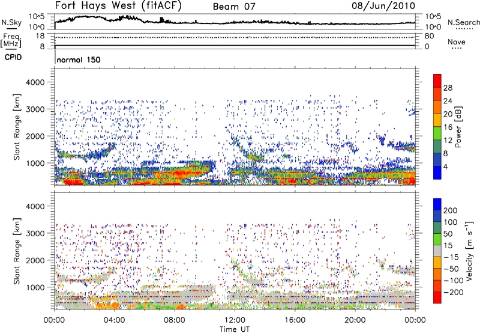The width and height of the screenshot is (480, 333).
Task: Click the date 08/Jun/2010
Action: coord(383,5)
